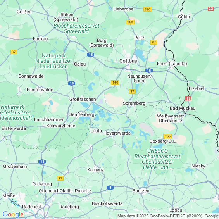Select the Cottbus city label
219x219 pixels.
click(x=128, y=61)
